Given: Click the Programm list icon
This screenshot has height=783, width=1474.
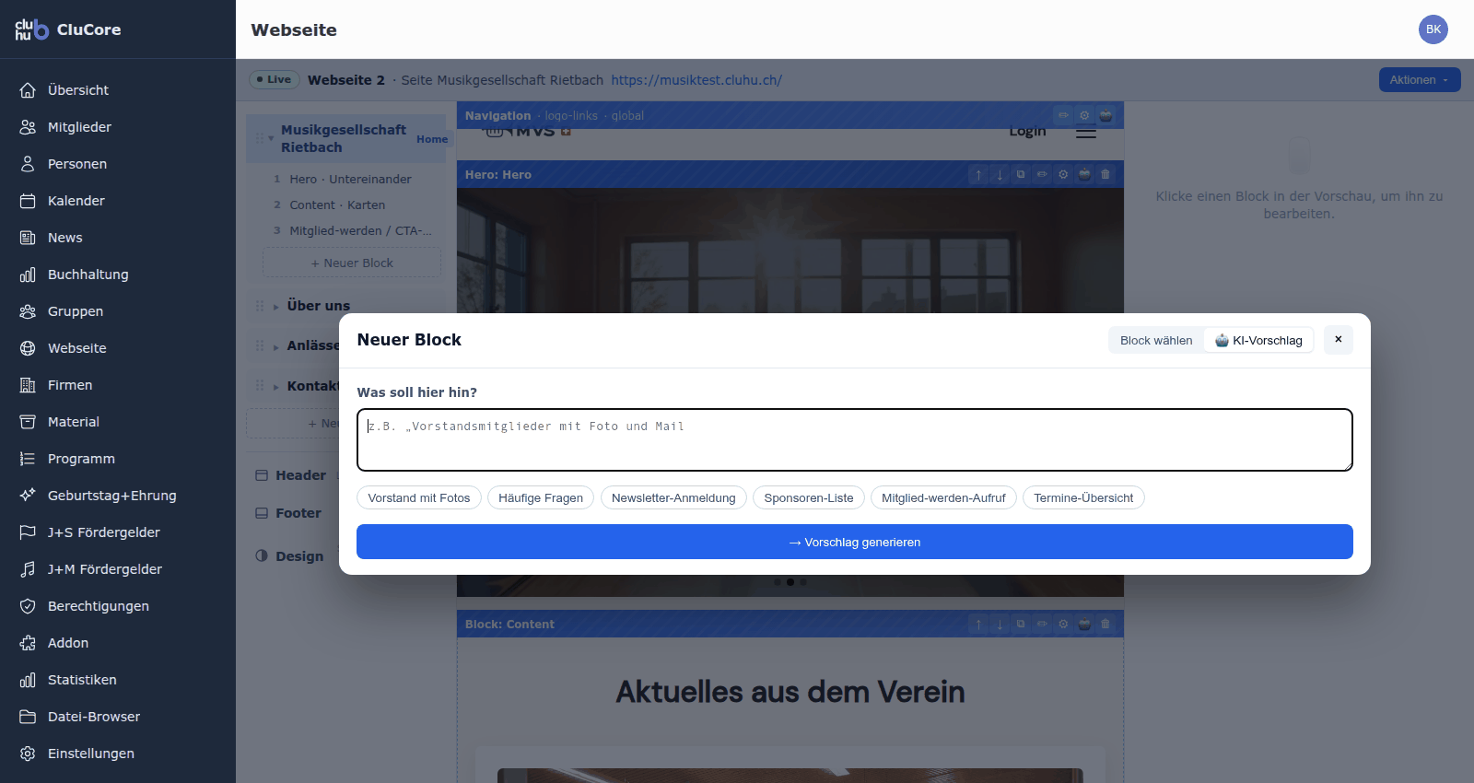Looking at the screenshot, I should coord(28,459).
